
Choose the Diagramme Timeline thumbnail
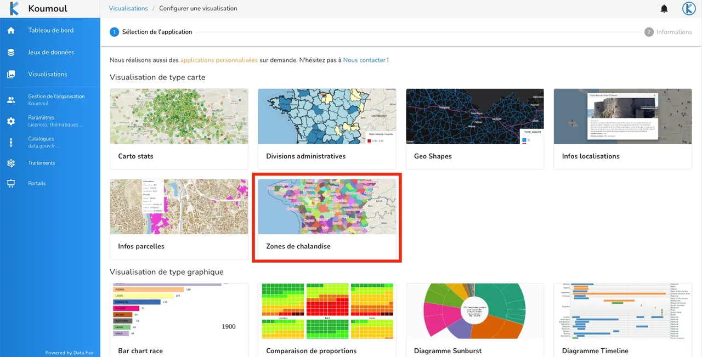coord(622,311)
